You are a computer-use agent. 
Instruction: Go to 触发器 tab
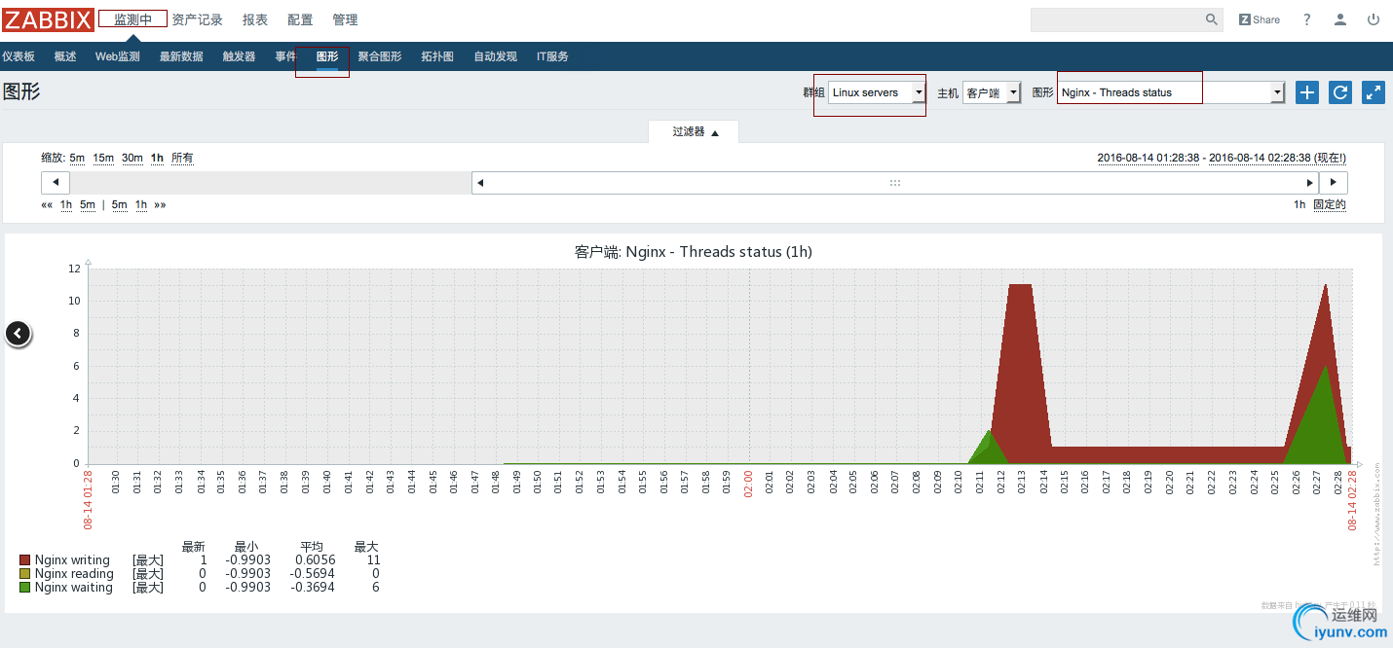[x=239, y=56]
